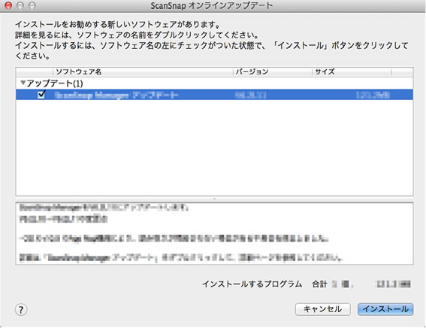This screenshot has width=426, height=328.
Task: Click the キャンセル button
Action: pyautogui.click(x=323, y=309)
